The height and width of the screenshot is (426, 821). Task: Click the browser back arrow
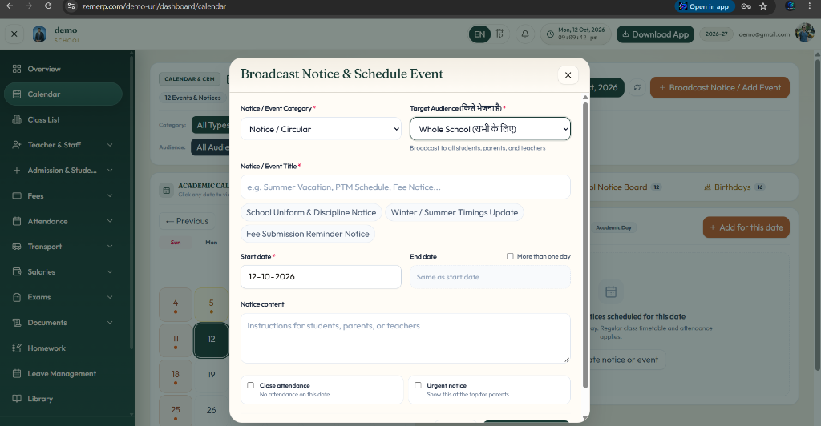(10, 6)
